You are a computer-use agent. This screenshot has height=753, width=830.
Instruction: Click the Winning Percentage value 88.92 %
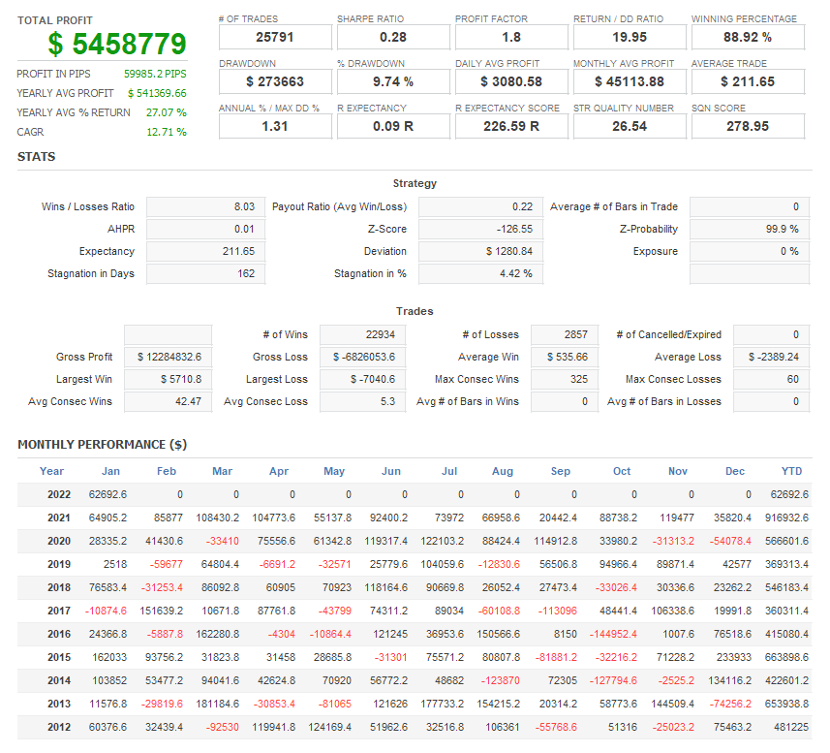pos(748,38)
